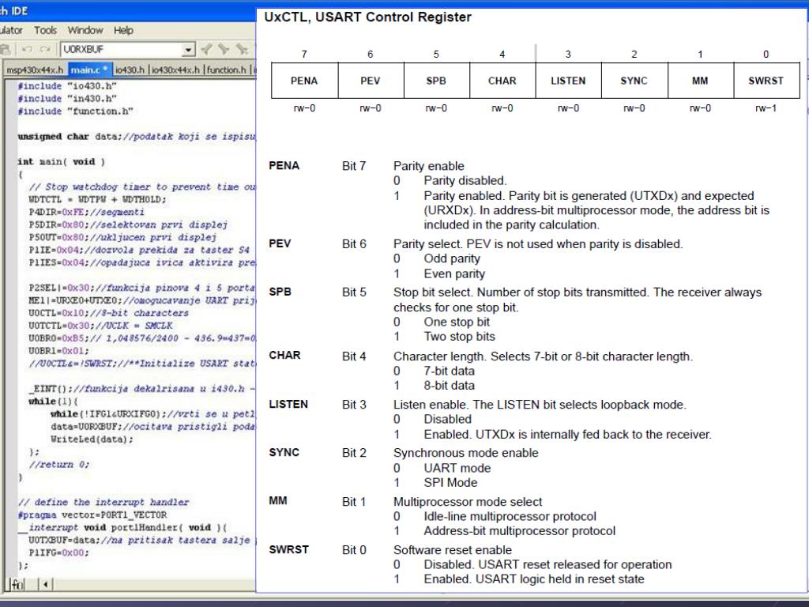Click the f() function list icon

coord(17,584)
